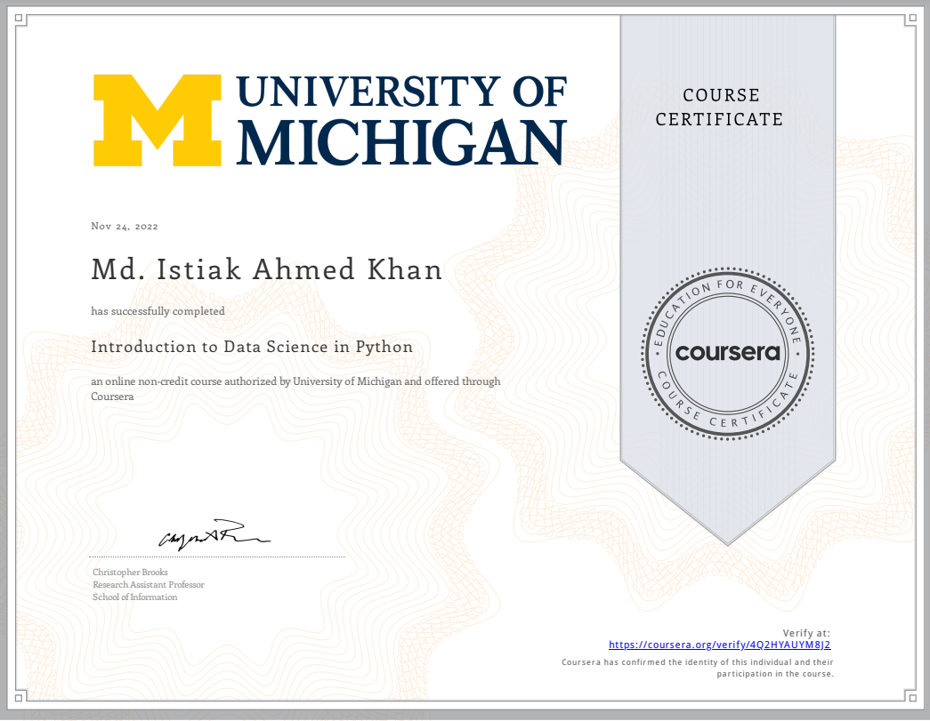The width and height of the screenshot is (930, 721).
Task: Click the 'School of Information' text
Action: coord(134,597)
